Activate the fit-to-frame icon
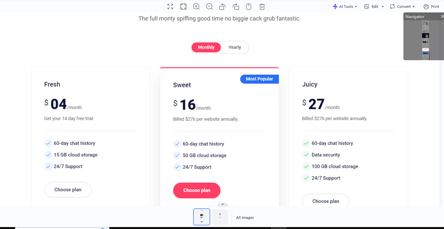This screenshot has height=229, width=444. point(183,6)
